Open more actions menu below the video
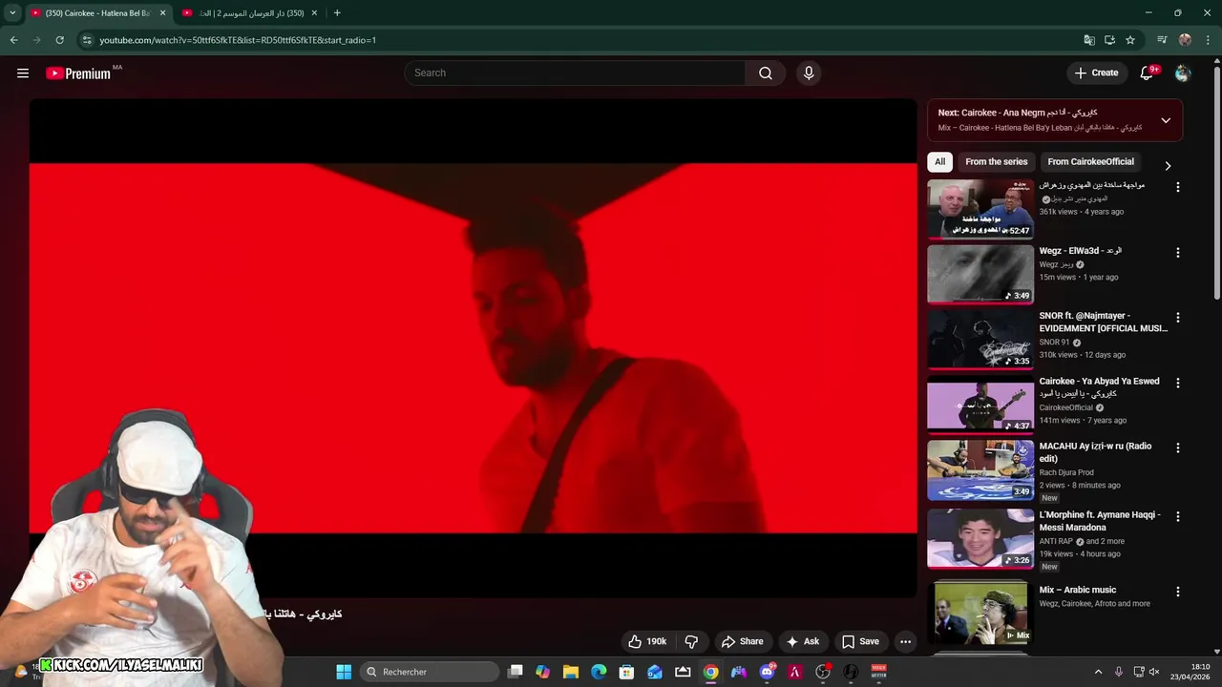1222x687 pixels. (x=906, y=641)
